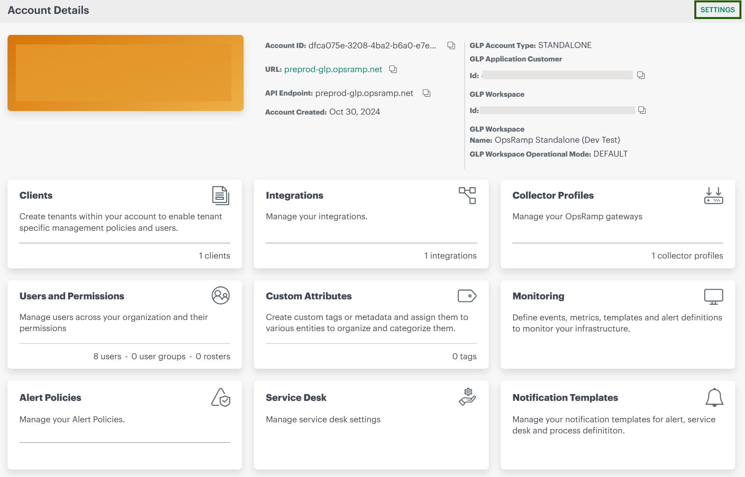Viewport: 745px width, 477px height.
Task: Click the Integrations network icon
Action: 467,195
